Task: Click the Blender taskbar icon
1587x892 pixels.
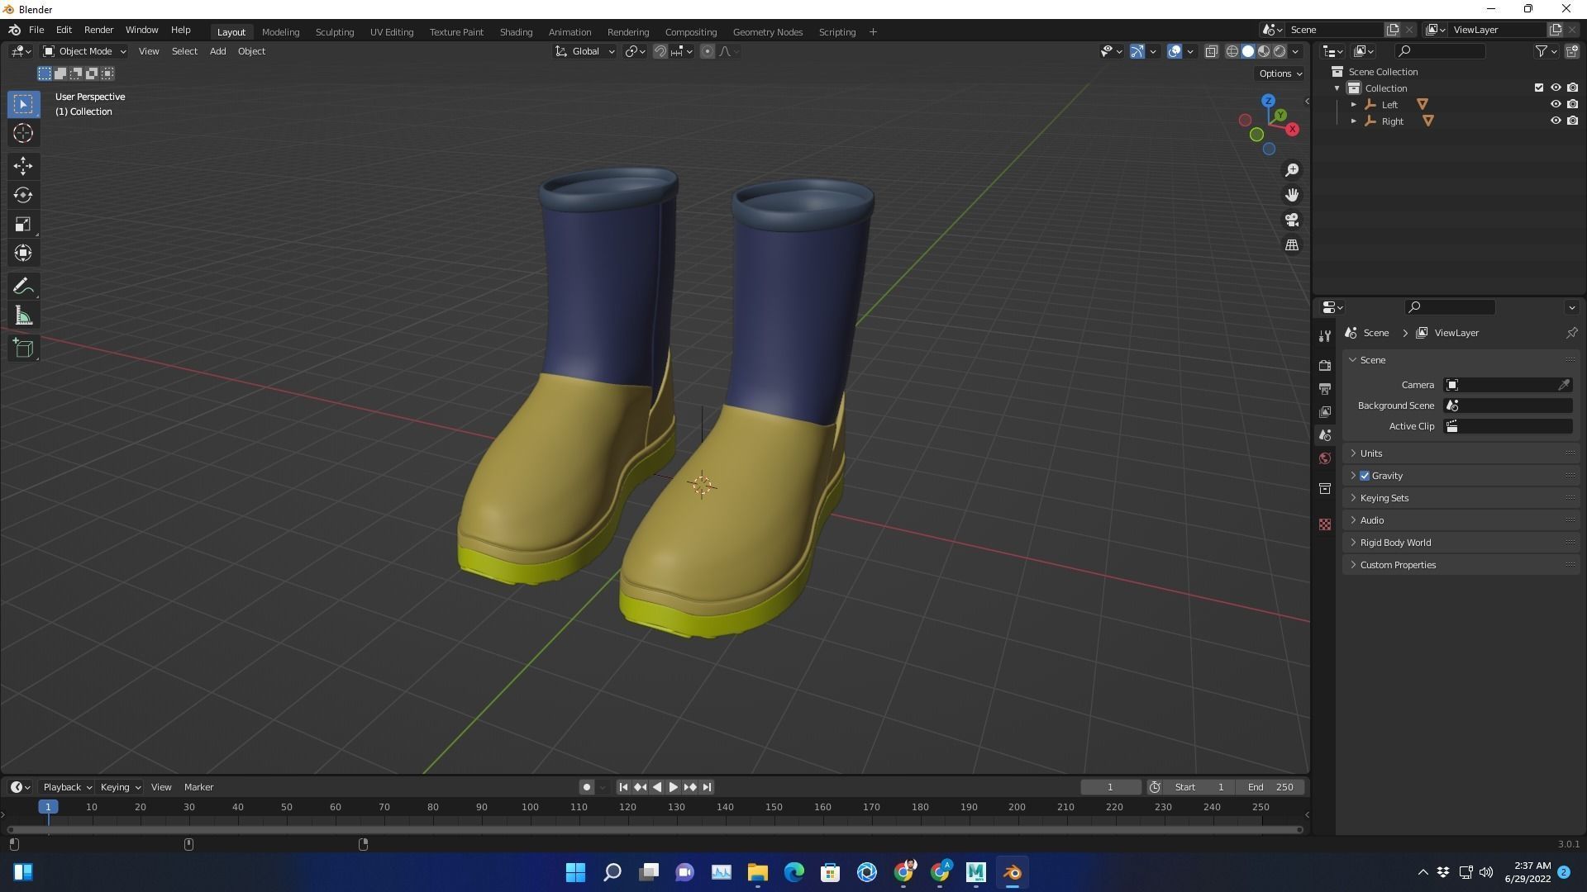Action: (x=1013, y=872)
